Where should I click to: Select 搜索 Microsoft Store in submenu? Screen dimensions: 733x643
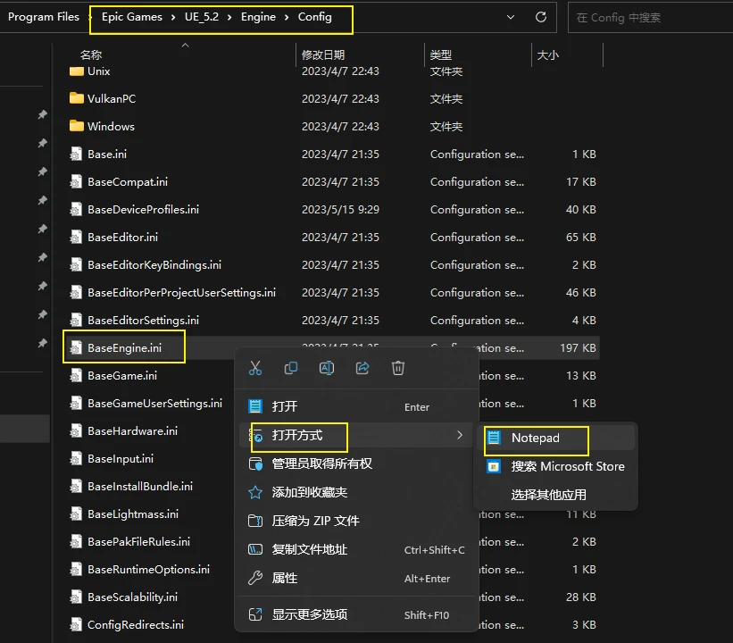[x=556, y=466]
